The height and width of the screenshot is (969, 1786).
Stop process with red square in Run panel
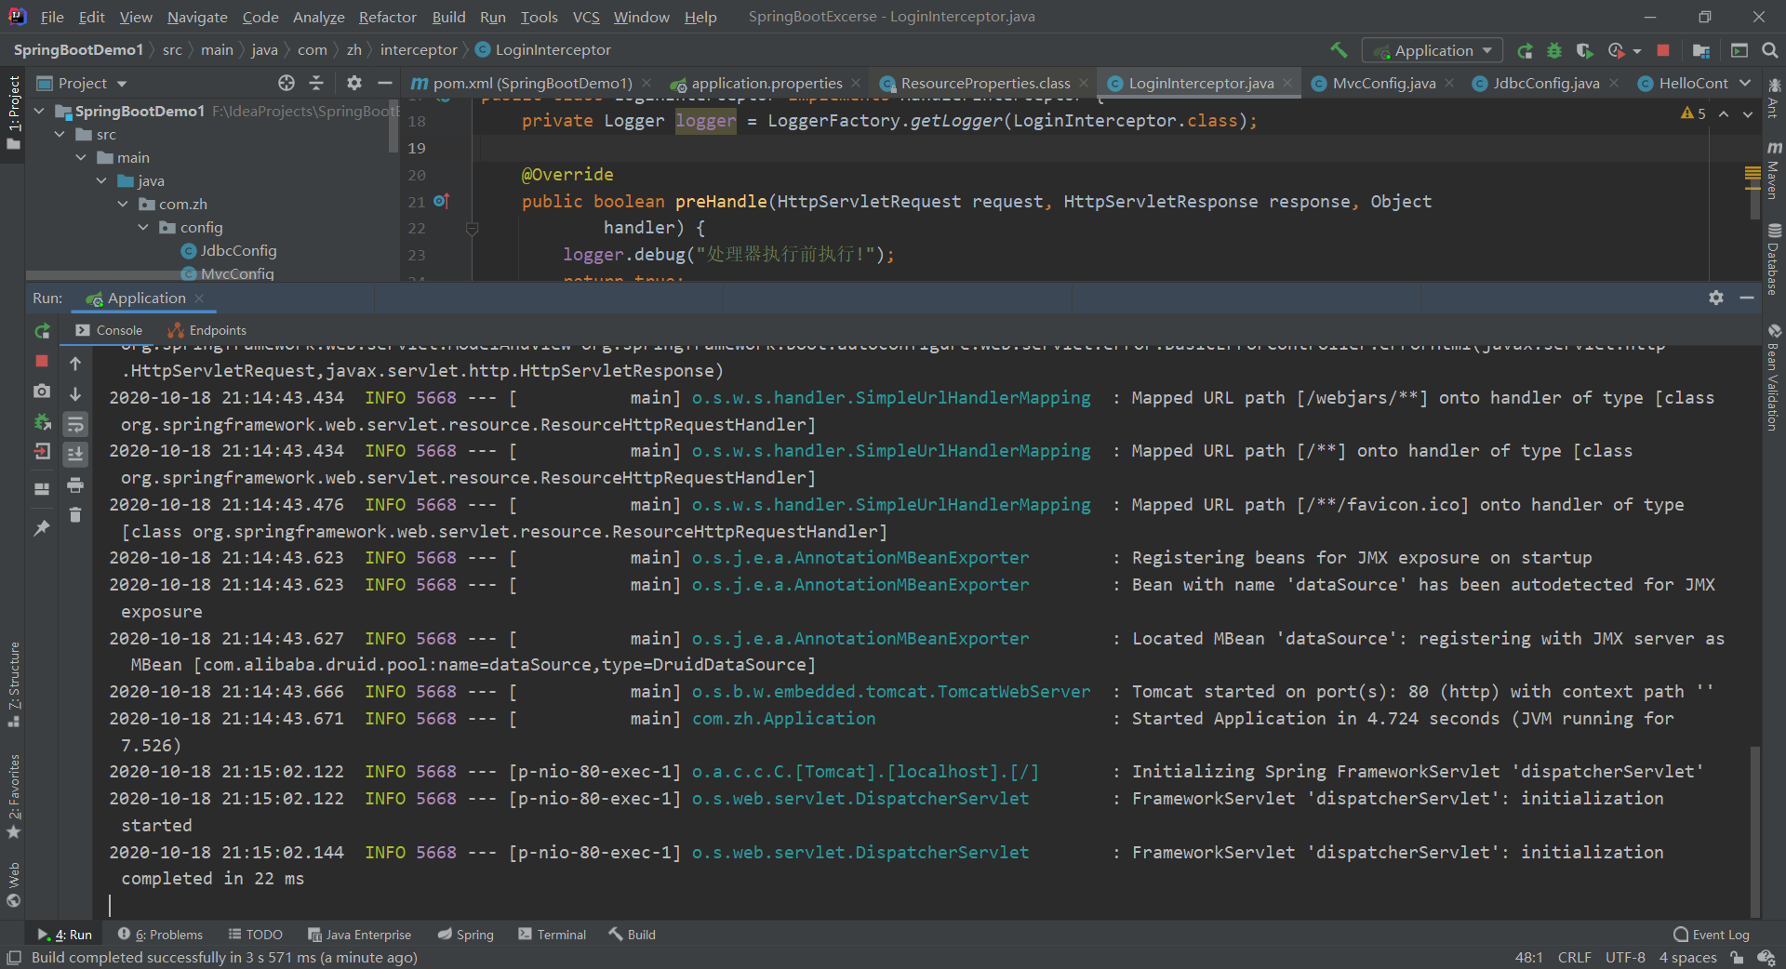(x=42, y=361)
